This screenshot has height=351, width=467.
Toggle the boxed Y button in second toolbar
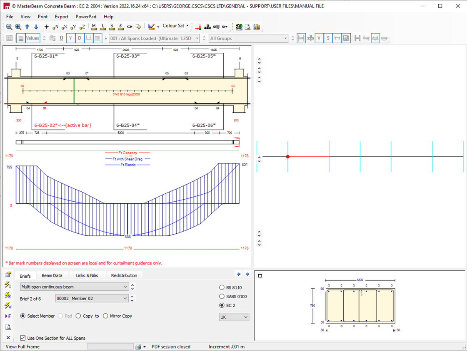[70, 38]
